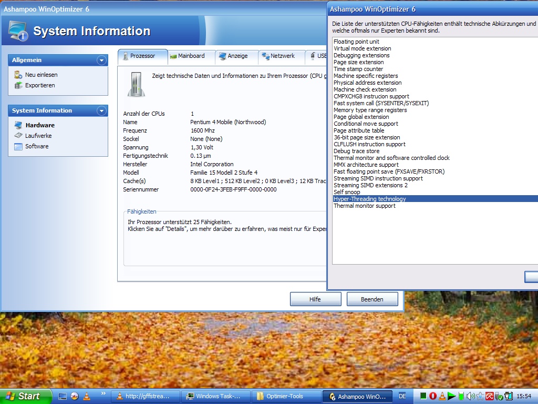This screenshot has height=404, width=538.
Task: Switch to the Mainboard tab
Action: pyautogui.click(x=191, y=56)
